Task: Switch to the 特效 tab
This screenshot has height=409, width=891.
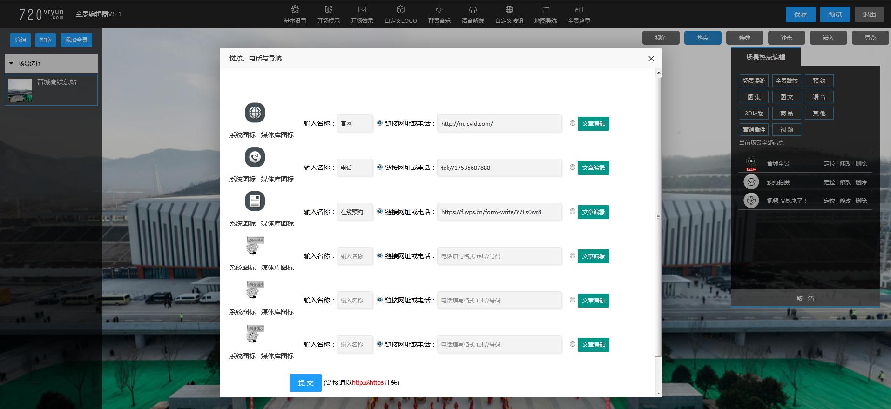Action: (x=744, y=38)
